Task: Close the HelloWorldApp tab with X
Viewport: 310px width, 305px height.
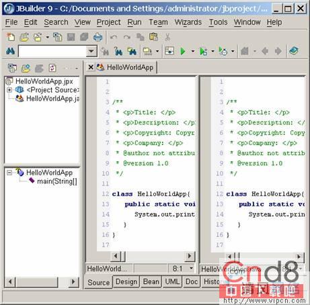Action: tap(91, 67)
